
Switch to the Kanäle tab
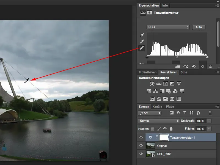(157, 107)
